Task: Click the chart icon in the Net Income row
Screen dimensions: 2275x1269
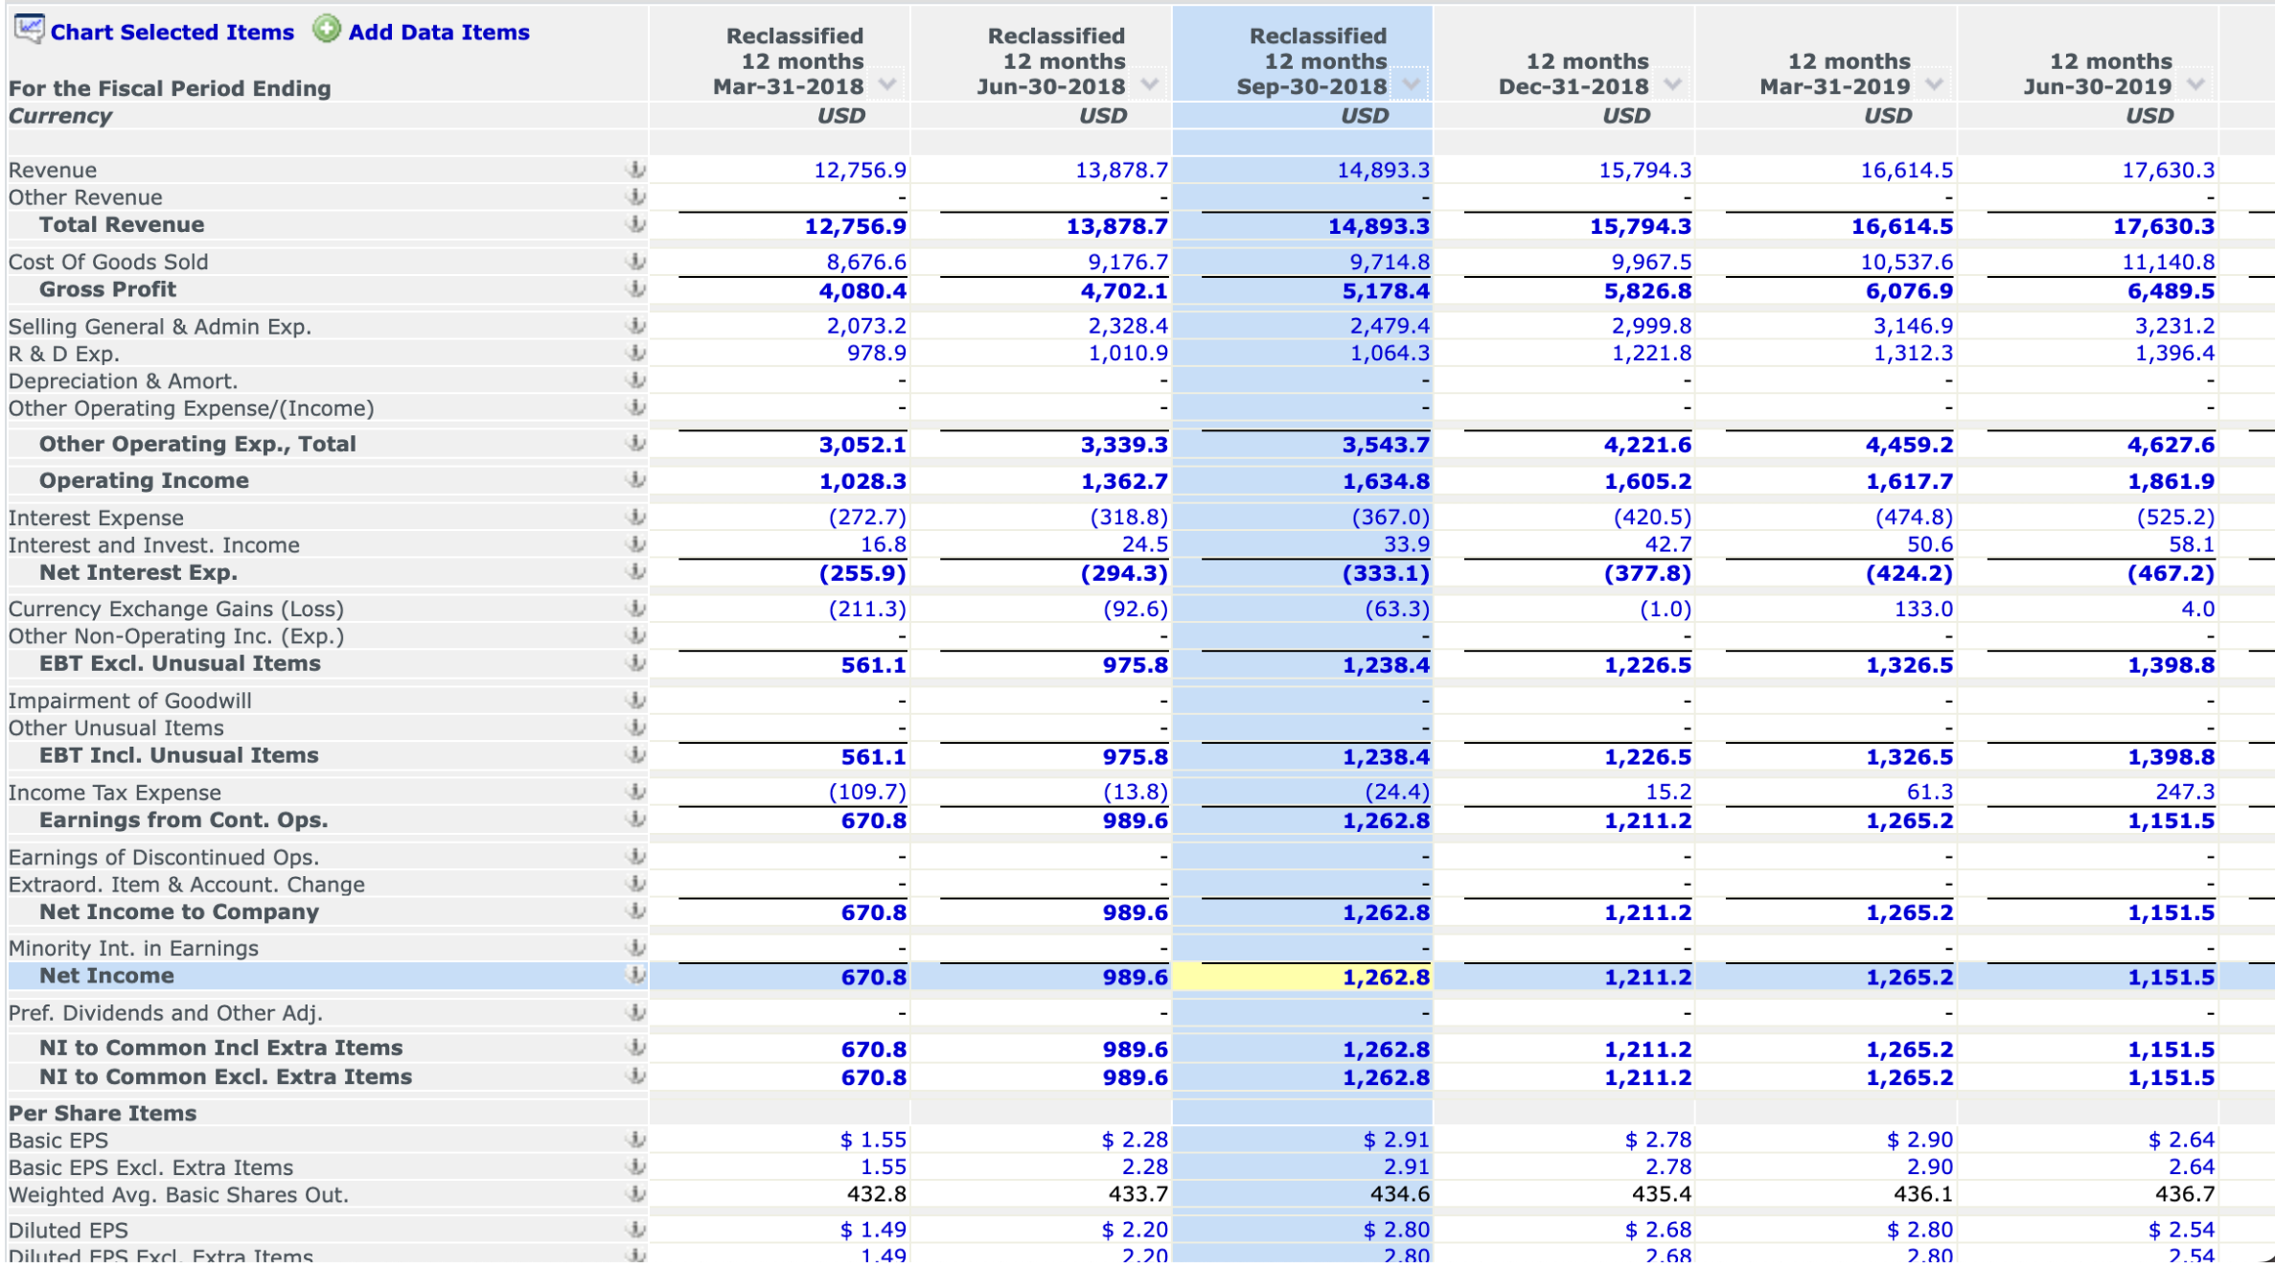Action: (x=634, y=976)
